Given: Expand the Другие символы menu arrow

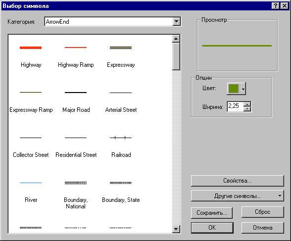Looking at the screenshot, I should pyautogui.click(x=280, y=196).
